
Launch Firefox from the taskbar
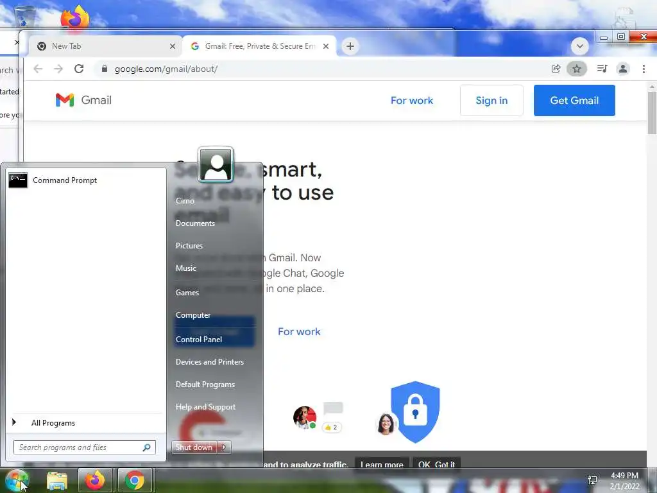(95, 480)
